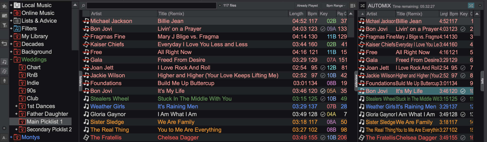Sort main list by Key column
This screenshot has width=487, height=142.
tap(327, 14)
